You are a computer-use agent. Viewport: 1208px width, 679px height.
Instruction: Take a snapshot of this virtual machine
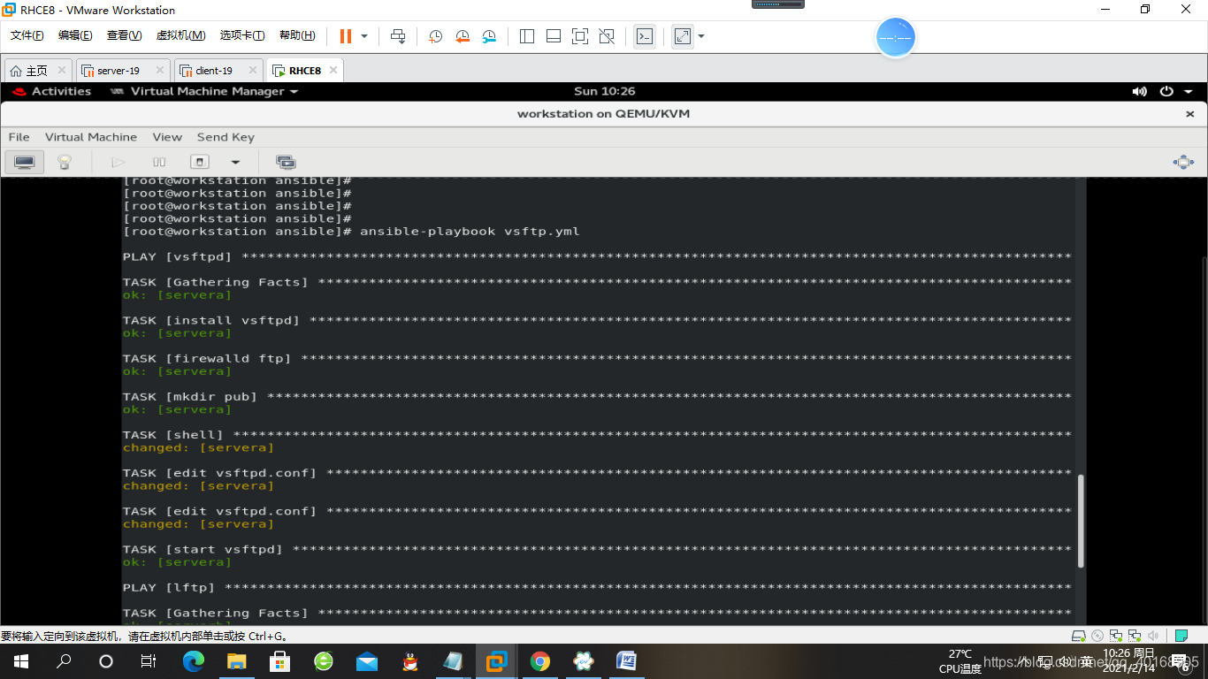436,36
